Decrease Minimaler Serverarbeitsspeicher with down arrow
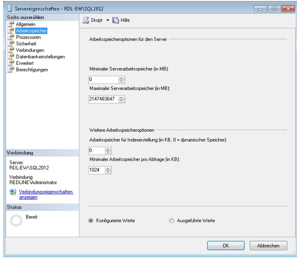Viewport: 300px width, 259px height. pyautogui.click(x=122, y=82)
